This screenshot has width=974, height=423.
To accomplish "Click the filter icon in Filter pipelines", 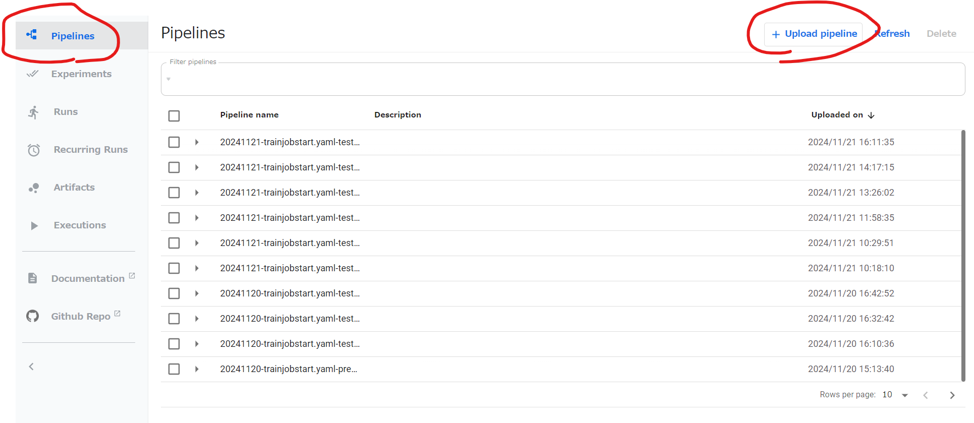I will [168, 79].
